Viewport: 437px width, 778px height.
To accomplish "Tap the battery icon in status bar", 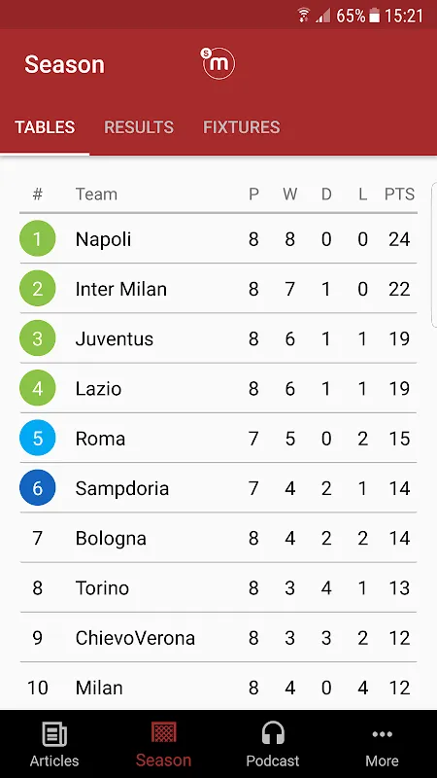I will pyautogui.click(x=375, y=16).
